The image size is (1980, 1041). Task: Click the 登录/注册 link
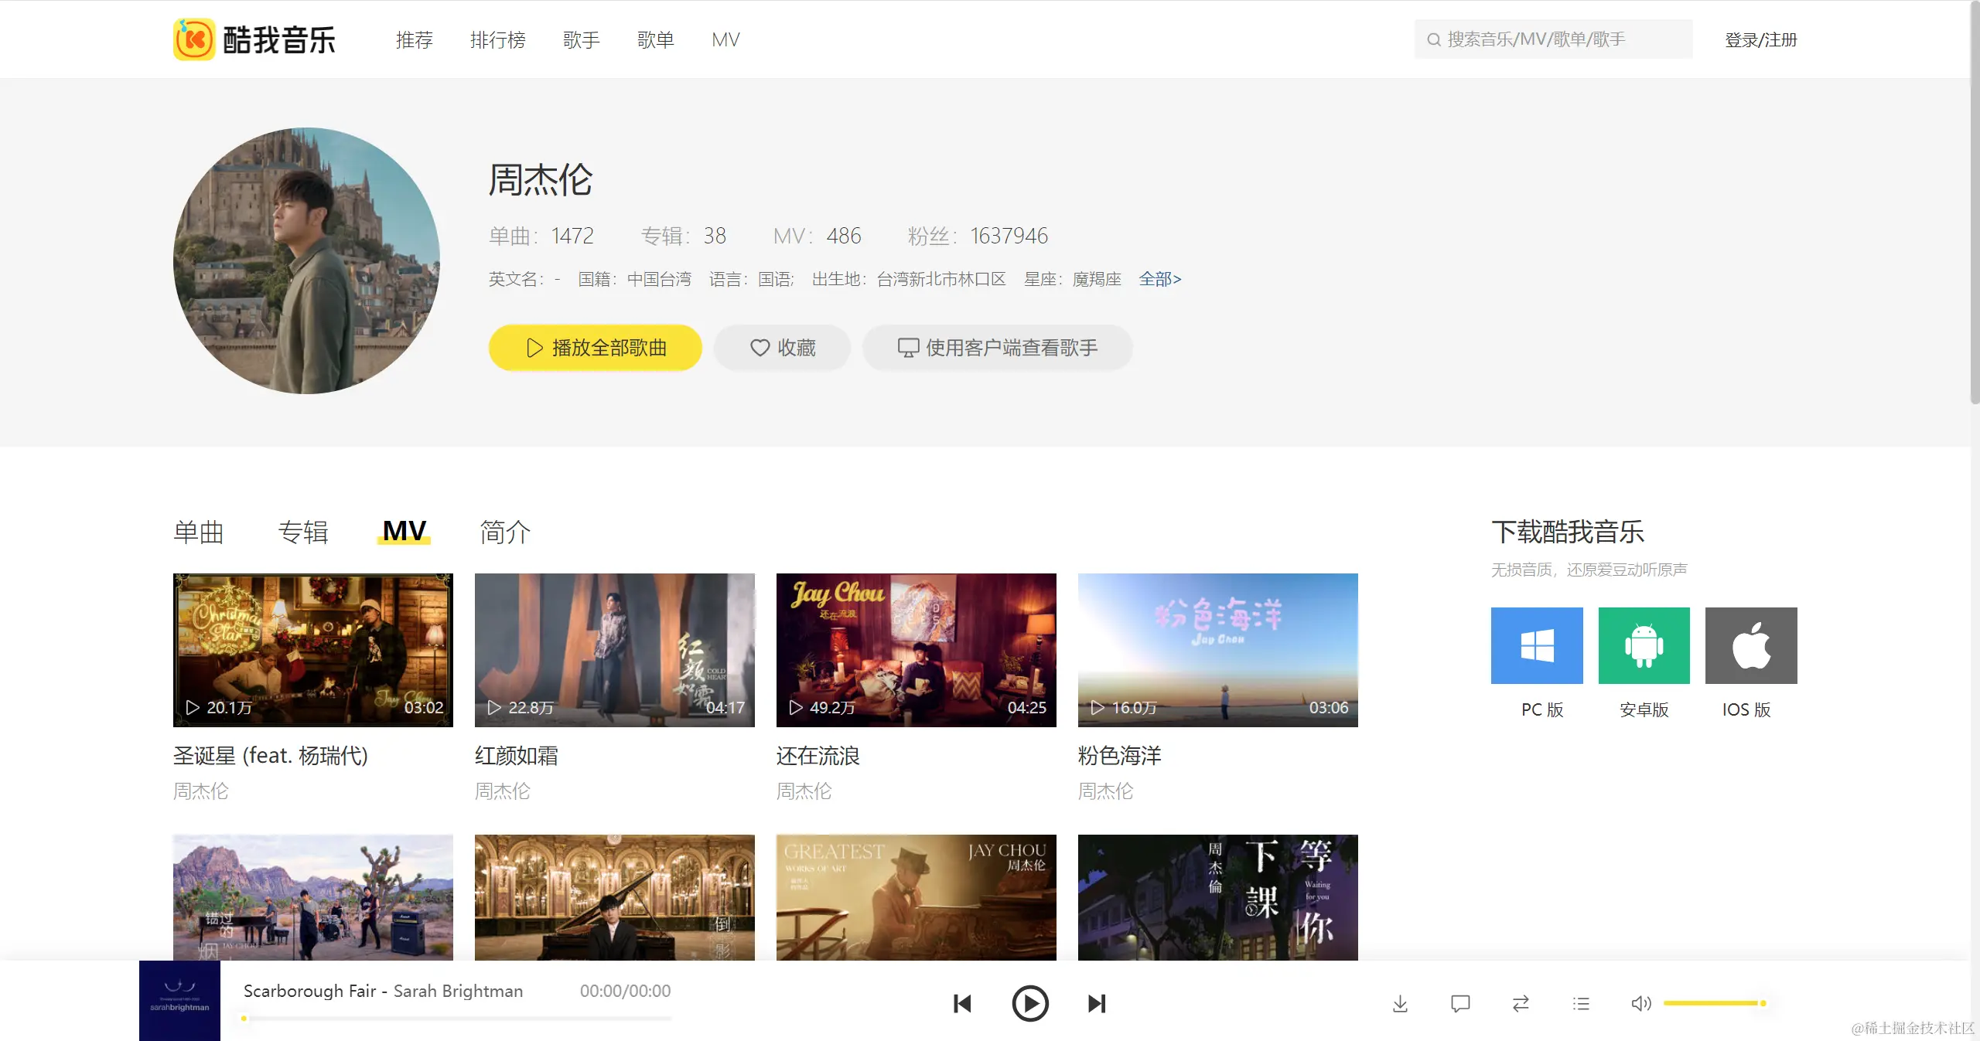pos(1760,39)
